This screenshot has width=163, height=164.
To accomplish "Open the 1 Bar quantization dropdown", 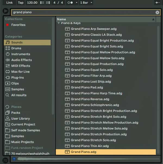I will point(86,2).
